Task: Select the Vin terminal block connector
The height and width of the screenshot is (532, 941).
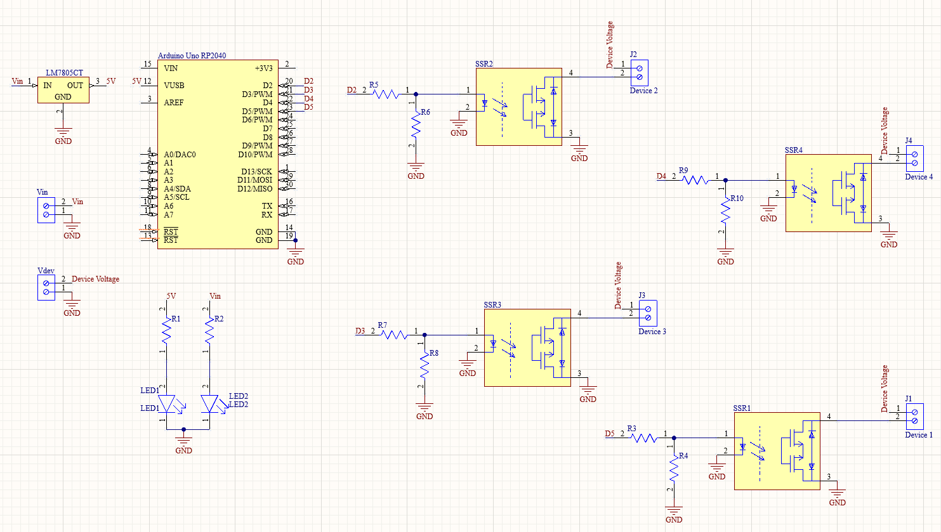Action: [46, 210]
